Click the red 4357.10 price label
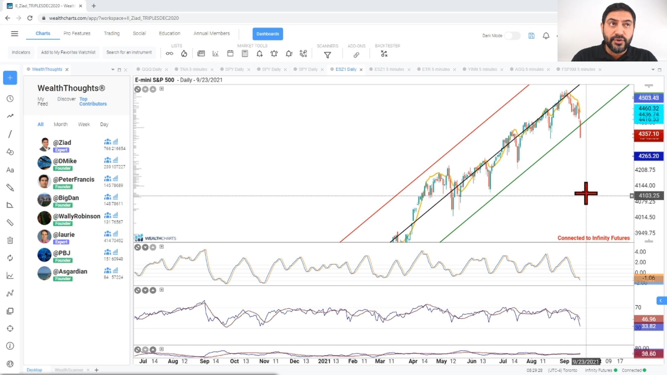The height and width of the screenshot is (375, 667). (x=649, y=134)
